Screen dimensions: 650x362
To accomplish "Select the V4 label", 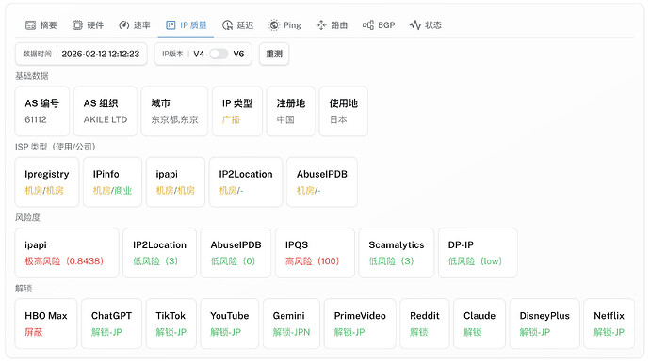I will tap(199, 54).
